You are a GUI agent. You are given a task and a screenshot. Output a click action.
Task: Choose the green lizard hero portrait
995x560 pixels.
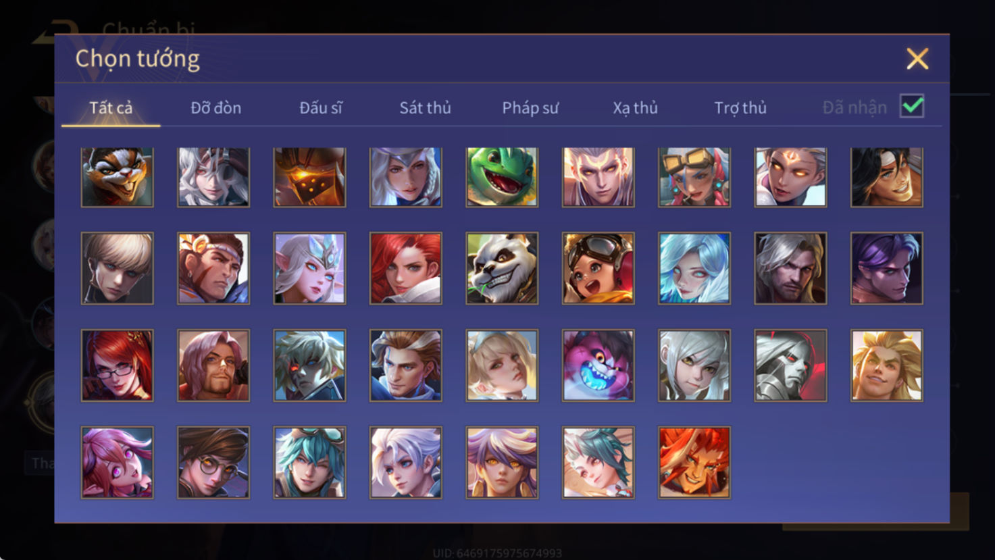502,177
